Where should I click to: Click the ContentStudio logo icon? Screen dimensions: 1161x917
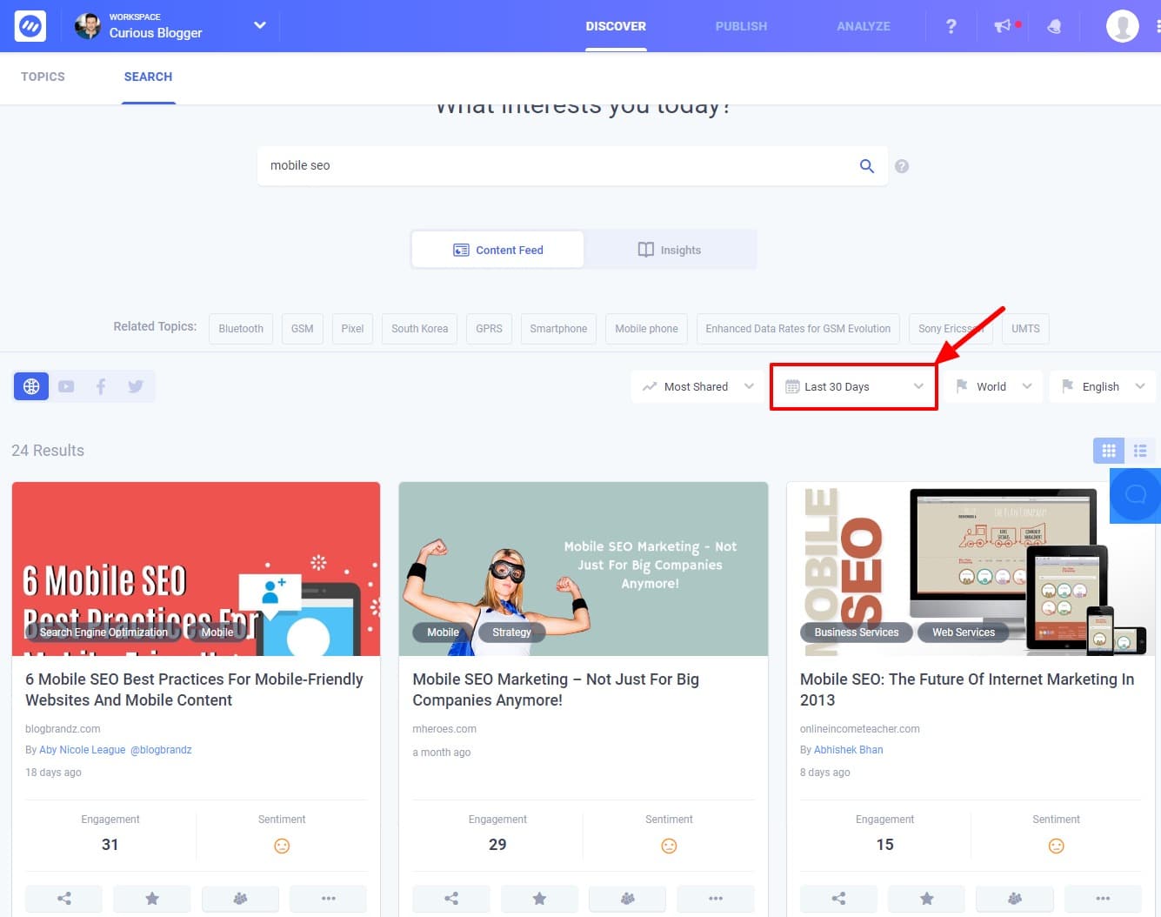[x=30, y=26]
